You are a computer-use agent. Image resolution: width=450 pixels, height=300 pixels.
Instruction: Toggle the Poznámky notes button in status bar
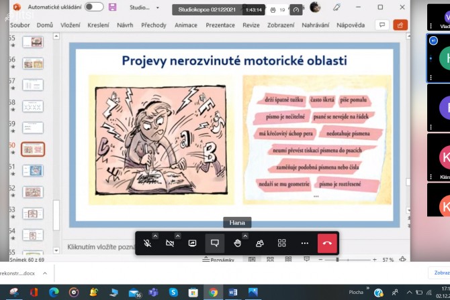[x=218, y=260]
